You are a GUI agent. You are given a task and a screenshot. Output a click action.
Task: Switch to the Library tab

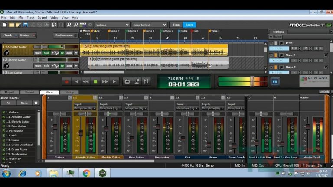point(69,93)
